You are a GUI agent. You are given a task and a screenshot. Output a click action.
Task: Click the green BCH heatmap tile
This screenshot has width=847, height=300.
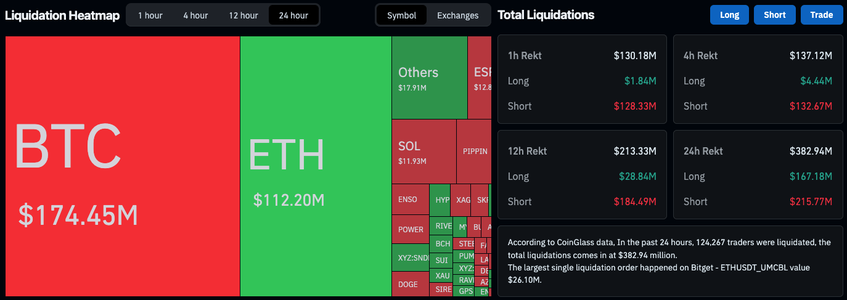(x=442, y=243)
